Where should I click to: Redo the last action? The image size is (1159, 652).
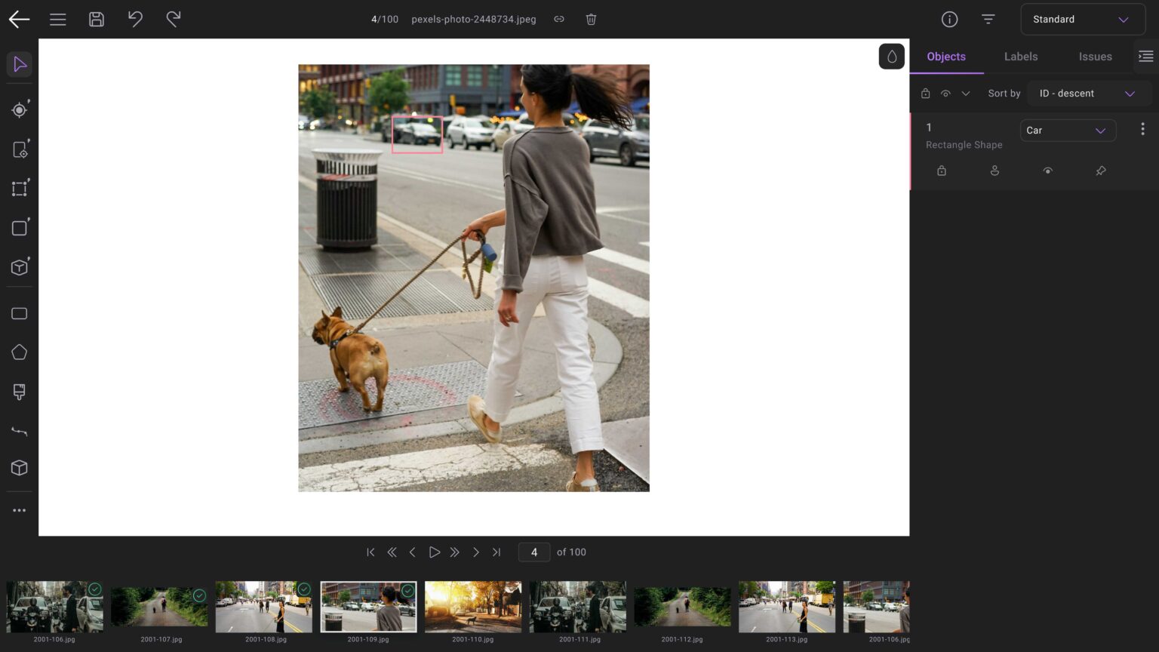(x=174, y=20)
